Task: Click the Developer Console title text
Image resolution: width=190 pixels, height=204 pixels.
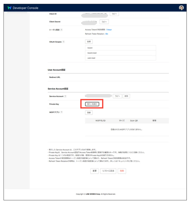Action: (x=25, y=8)
